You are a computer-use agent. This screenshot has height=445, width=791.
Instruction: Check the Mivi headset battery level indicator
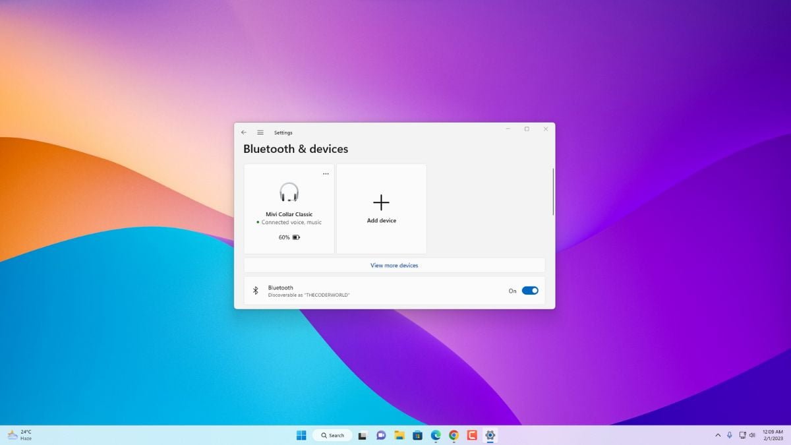click(x=288, y=237)
